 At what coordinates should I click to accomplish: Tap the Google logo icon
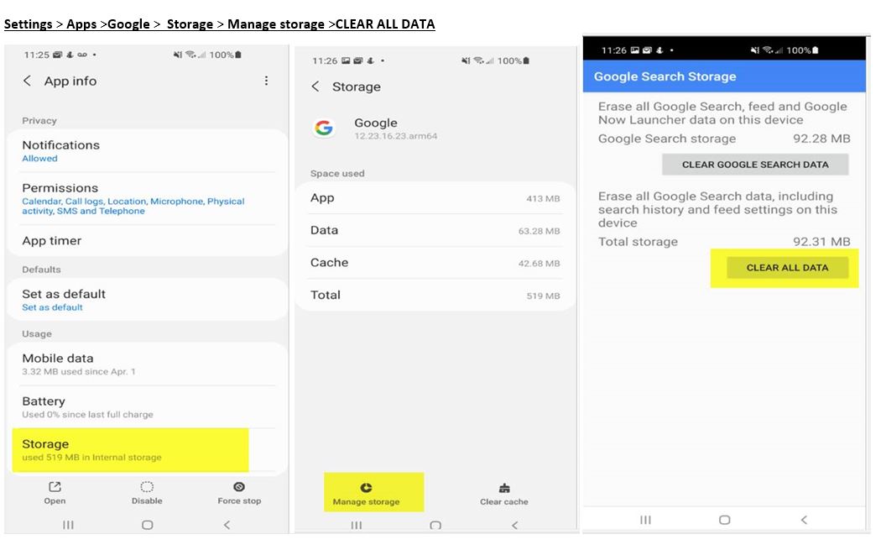coord(323,128)
